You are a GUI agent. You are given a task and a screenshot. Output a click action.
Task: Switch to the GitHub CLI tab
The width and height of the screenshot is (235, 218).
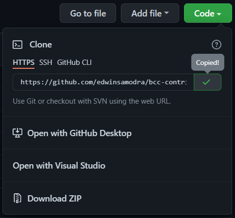[x=74, y=62]
